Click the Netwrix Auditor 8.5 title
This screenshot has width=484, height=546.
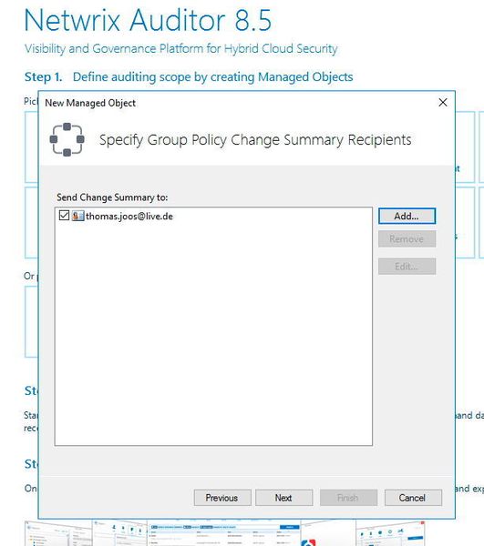click(x=148, y=20)
